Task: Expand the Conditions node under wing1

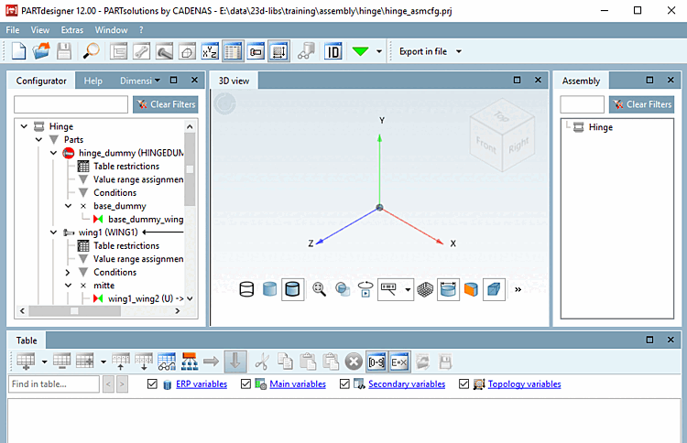Action: [x=68, y=272]
